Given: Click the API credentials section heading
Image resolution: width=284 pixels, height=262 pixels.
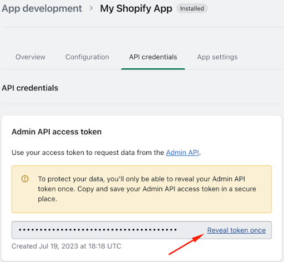Looking at the screenshot, I should pyautogui.click(x=30, y=88).
